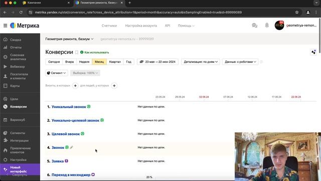Expand Выборка: 100% dropdown
Image resolution: width=321 pixels, height=181 pixels.
[85, 73]
